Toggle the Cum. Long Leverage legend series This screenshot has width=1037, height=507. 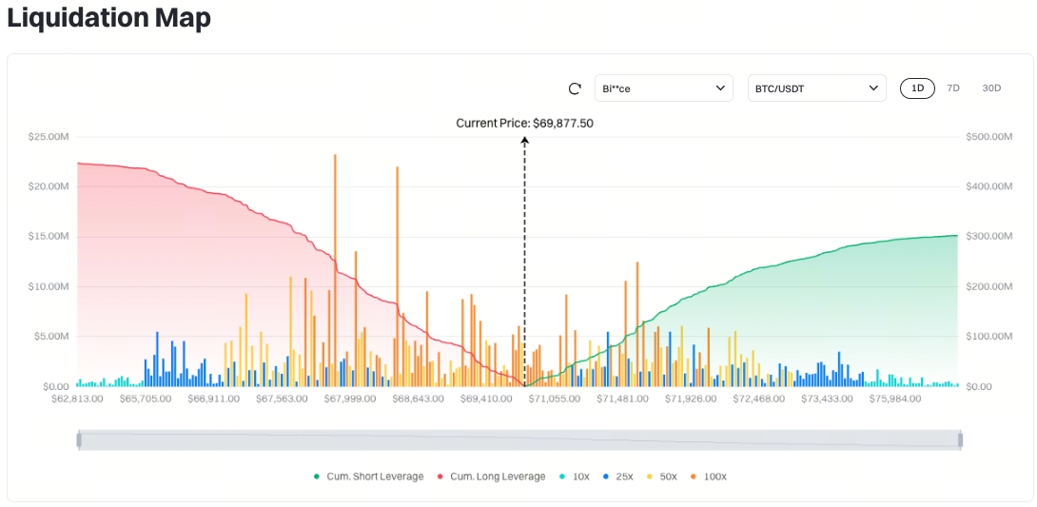tap(491, 477)
